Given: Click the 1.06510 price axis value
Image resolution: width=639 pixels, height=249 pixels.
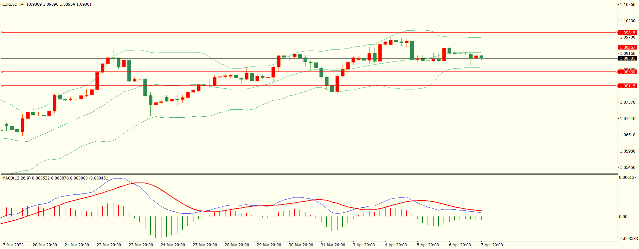Looking at the screenshot, I should [627, 135].
